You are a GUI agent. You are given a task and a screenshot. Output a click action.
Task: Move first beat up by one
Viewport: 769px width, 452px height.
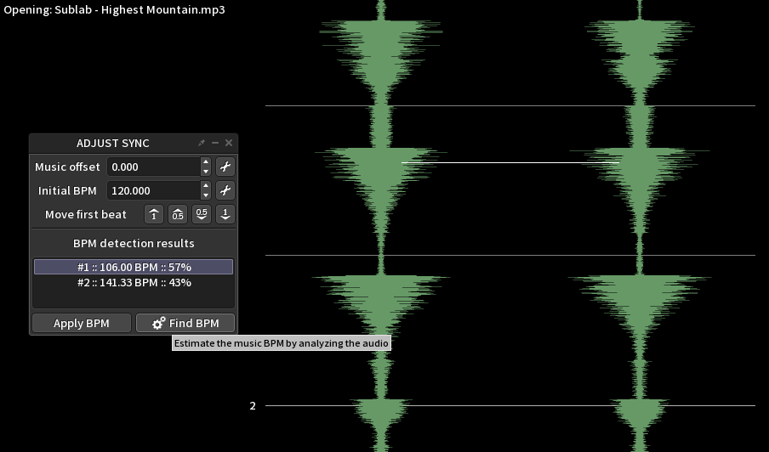[153, 215]
